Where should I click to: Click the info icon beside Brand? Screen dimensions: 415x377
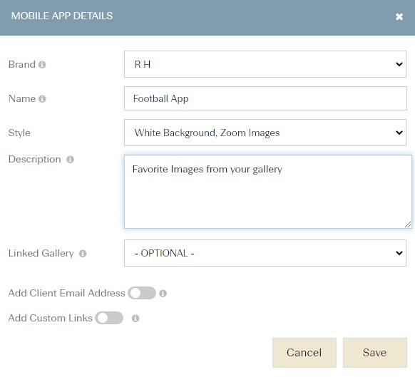(x=42, y=65)
